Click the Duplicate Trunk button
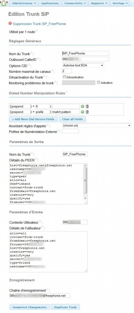Image resolution: width=134 pixels, height=313 pixels. [65, 307]
